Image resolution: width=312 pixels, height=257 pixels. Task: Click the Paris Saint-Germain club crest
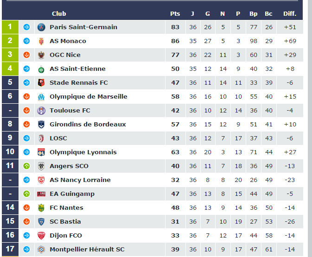coord(41,27)
